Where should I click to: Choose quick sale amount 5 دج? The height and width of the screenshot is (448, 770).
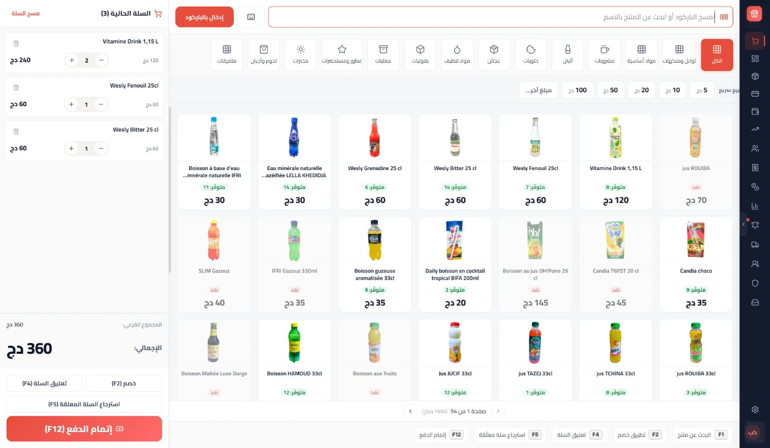(702, 90)
